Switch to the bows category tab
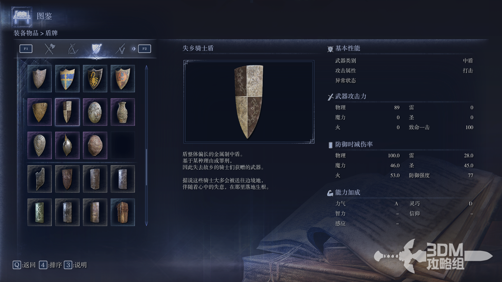Viewport: 502px width, 282px height. pyautogui.click(x=73, y=49)
